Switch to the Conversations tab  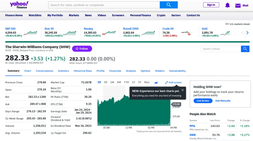[44, 71]
